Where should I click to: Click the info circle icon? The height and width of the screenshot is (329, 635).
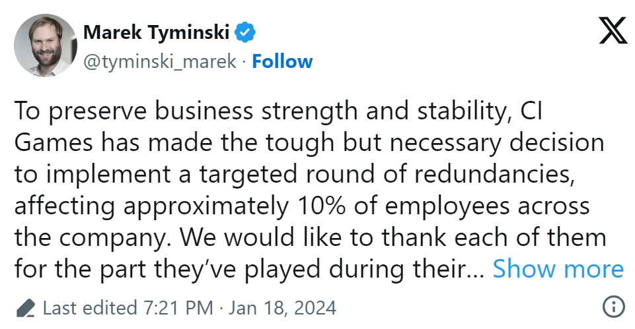614,307
